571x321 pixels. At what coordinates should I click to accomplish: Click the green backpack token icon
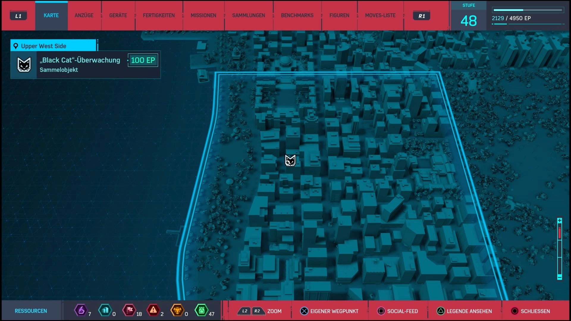[201, 310]
